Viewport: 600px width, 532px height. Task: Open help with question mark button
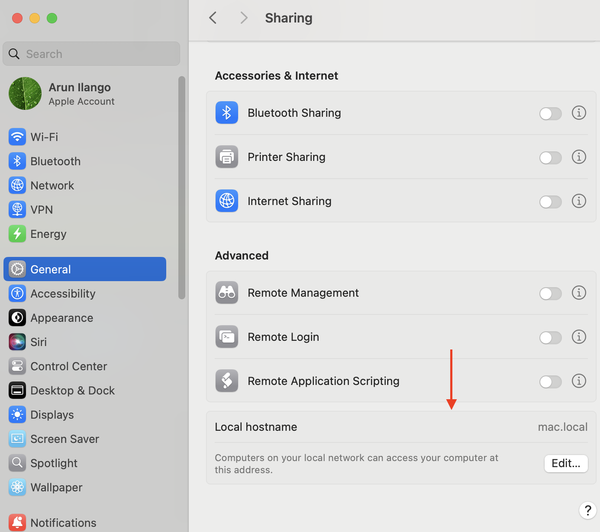(x=588, y=510)
